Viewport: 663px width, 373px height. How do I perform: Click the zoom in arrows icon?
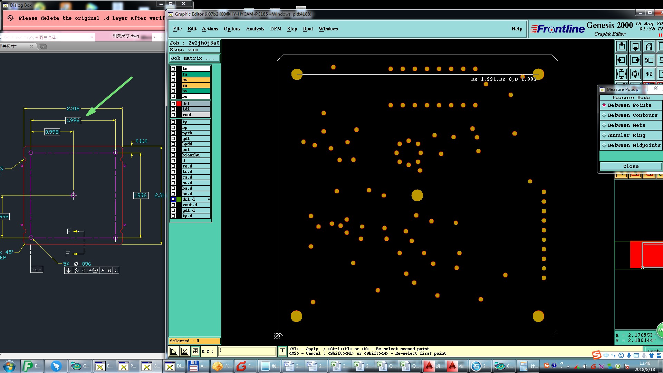[x=622, y=74]
